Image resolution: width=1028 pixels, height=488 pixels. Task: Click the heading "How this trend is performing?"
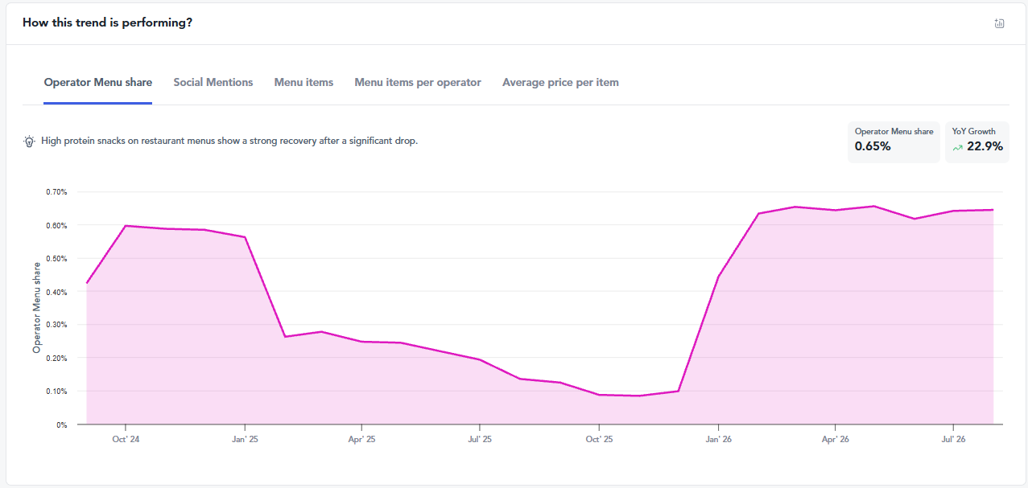click(x=107, y=23)
